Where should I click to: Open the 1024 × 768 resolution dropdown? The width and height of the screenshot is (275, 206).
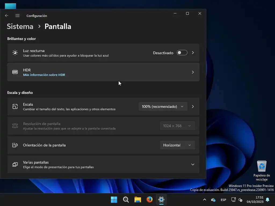point(177,126)
